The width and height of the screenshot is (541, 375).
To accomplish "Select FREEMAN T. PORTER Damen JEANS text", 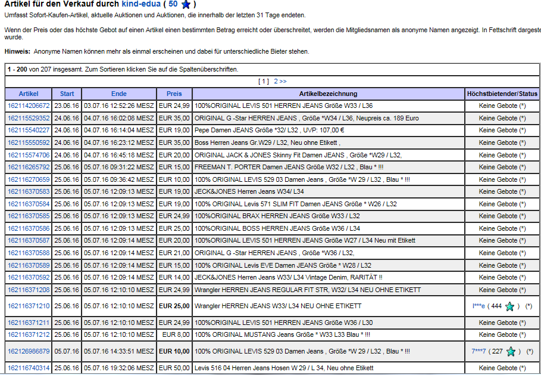I will (289, 168).
